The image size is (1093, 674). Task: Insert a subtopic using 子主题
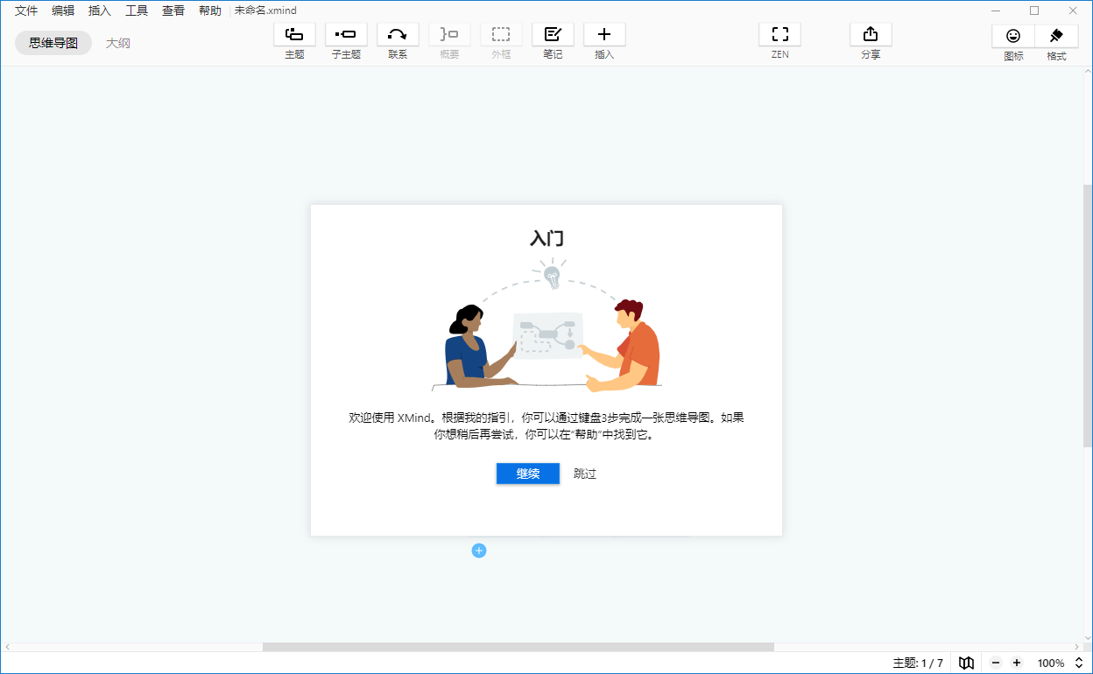click(x=346, y=35)
